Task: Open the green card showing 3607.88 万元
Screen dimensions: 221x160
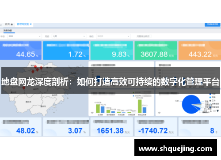Action: point(156,50)
